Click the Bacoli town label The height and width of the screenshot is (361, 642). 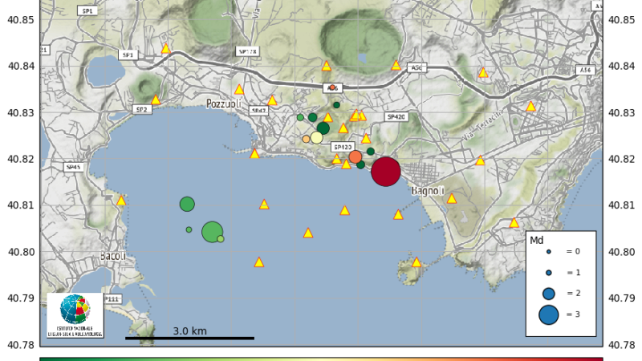113,256
